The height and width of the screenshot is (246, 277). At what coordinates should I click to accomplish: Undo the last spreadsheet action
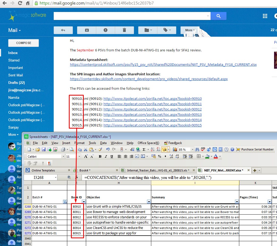pyautogui.click(x=108, y=150)
